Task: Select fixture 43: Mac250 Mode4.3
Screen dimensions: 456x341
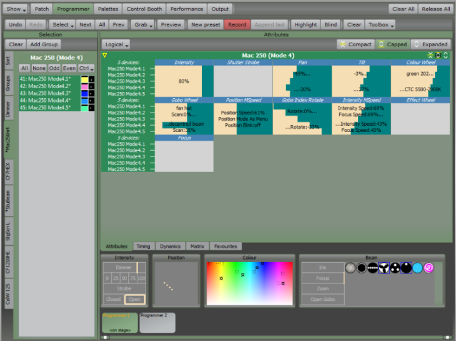Action: pyautogui.click(x=49, y=93)
